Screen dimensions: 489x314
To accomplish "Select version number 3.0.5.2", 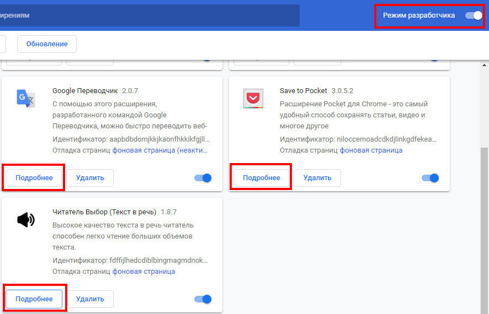I will pyautogui.click(x=342, y=91).
